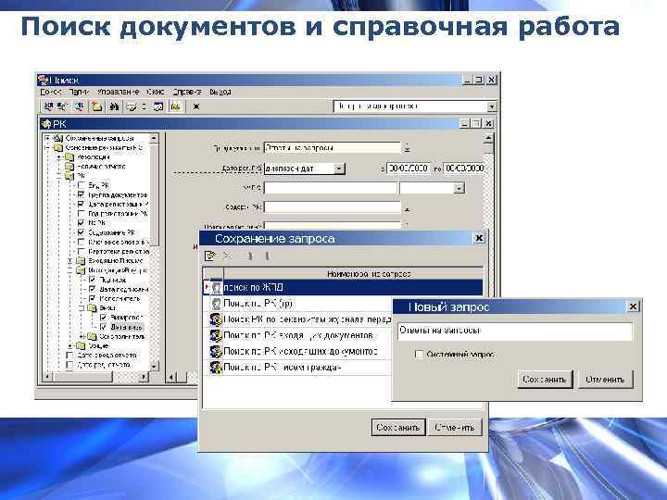Expand the Соисполнитель tree node
This screenshot has width=667, height=500.
click(82, 336)
